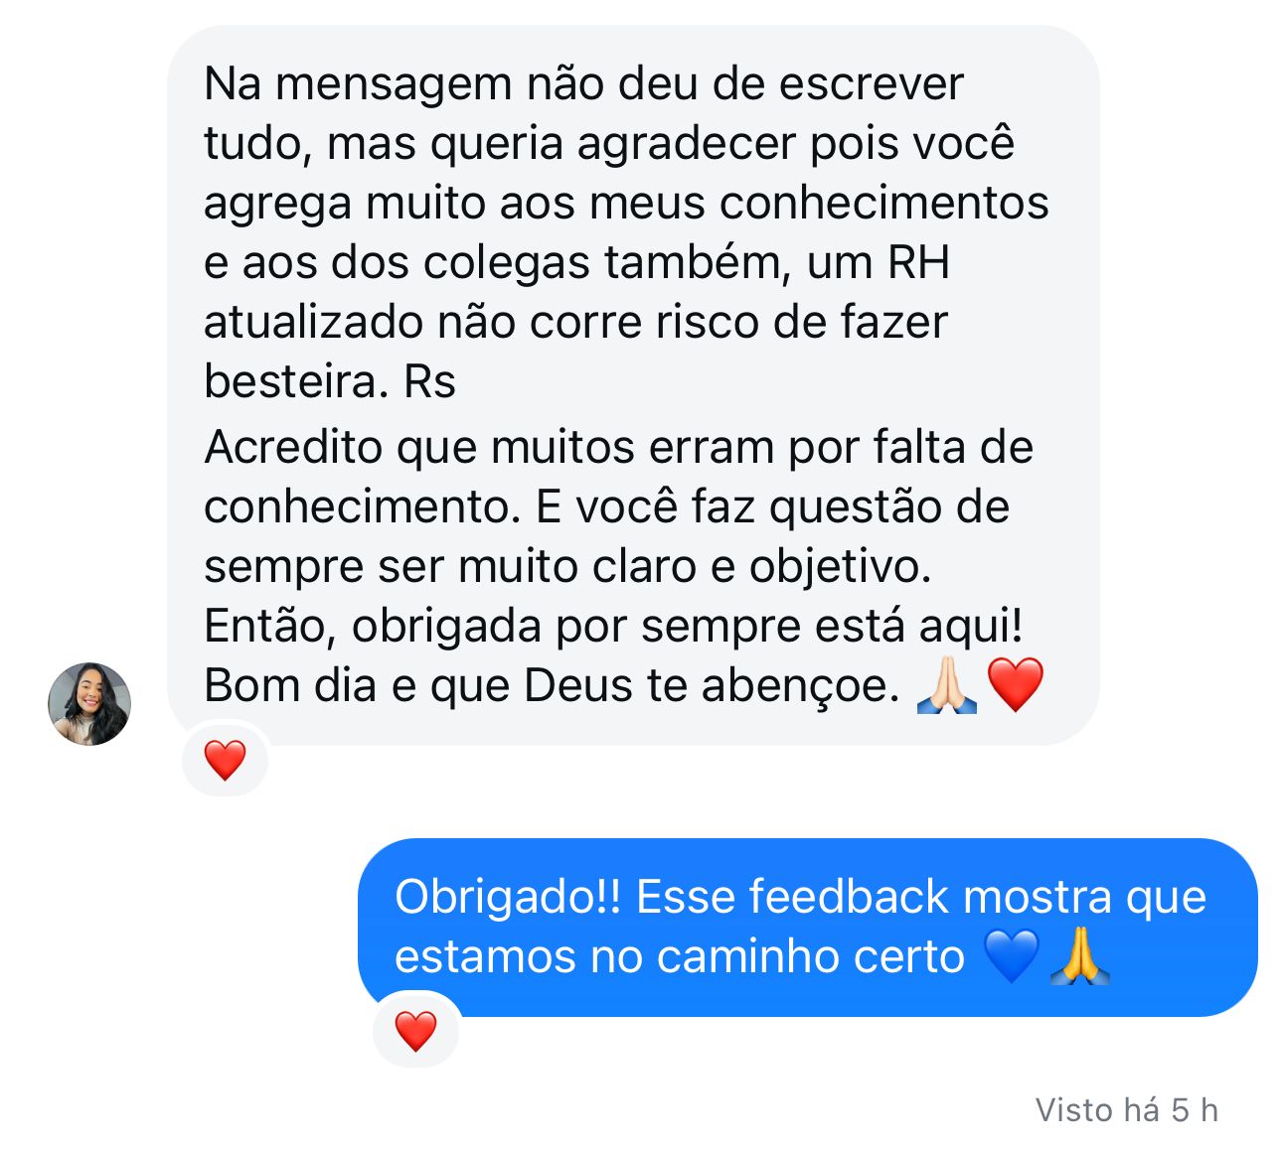
Task: Tap the praying hands emoji after 'abençoe.'
Action: click(x=947, y=685)
